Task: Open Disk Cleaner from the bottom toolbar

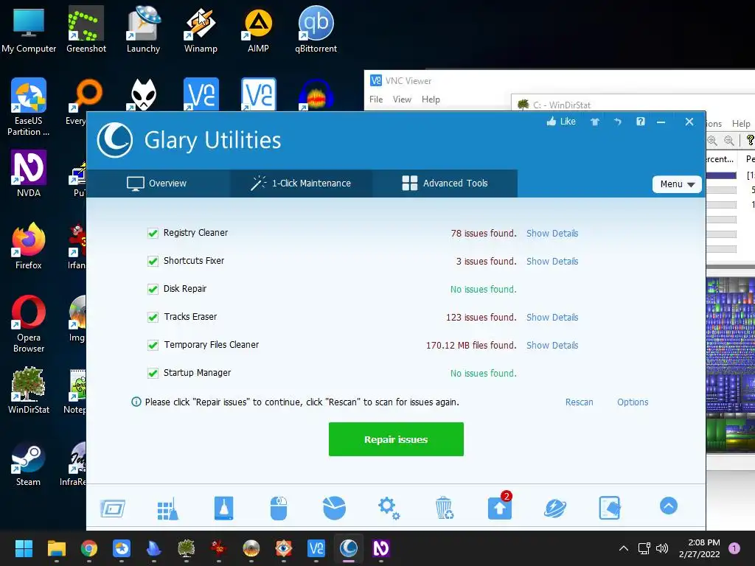Action: [x=223, y=508]
